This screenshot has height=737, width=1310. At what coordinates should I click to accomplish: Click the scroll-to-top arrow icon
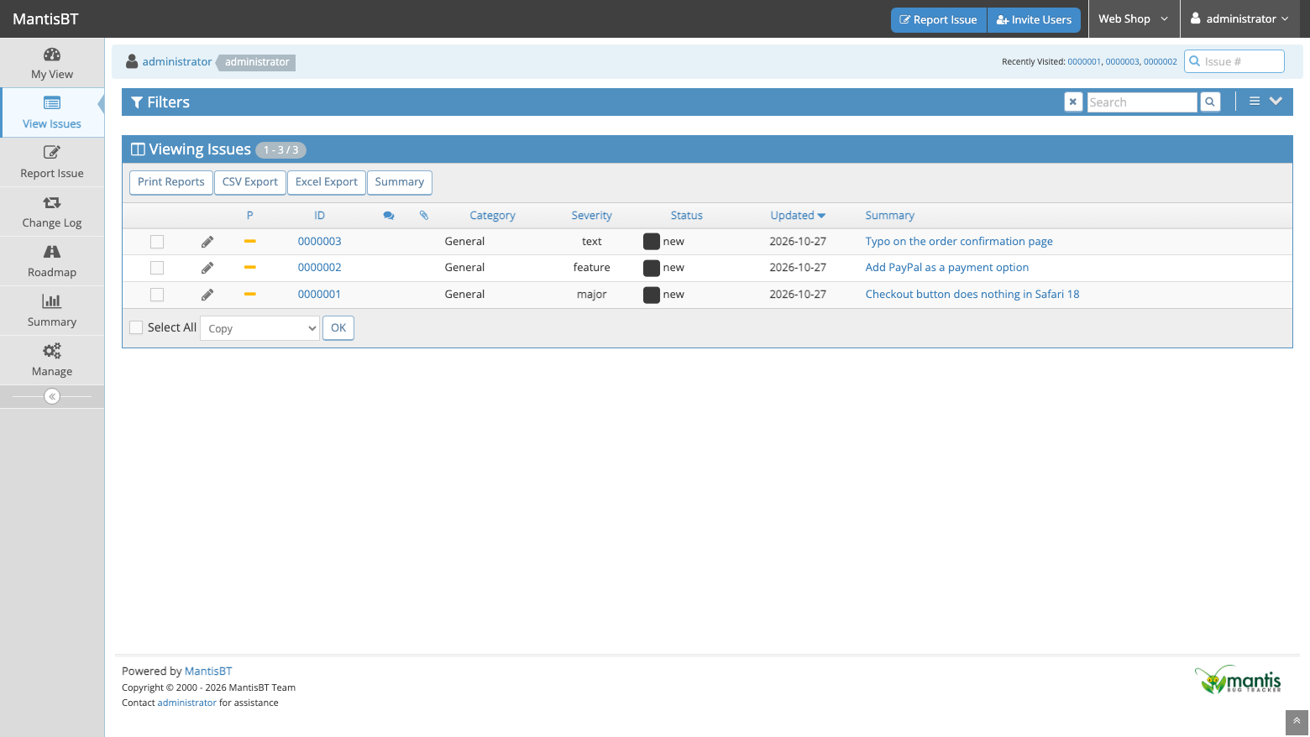pos(1297,721)
